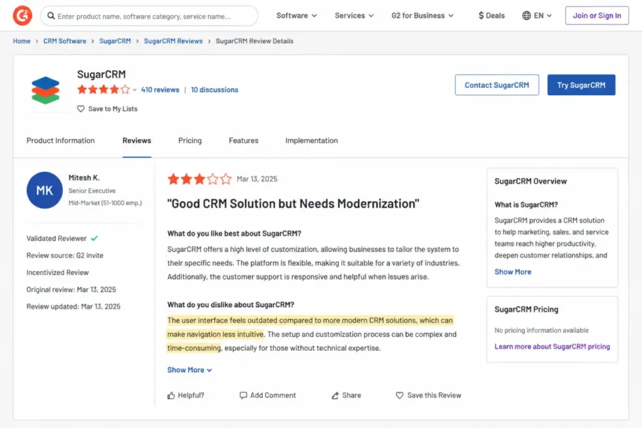Click the review's three-star rating
Screen dimensions: 642x428
click(199, 179)
